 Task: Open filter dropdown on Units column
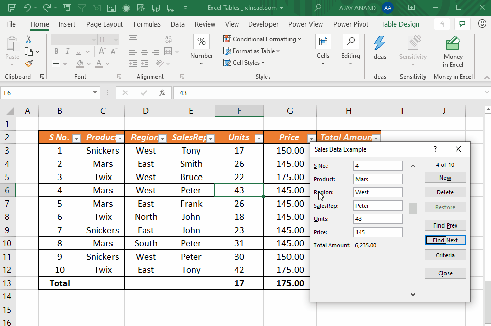pos(259,138)
